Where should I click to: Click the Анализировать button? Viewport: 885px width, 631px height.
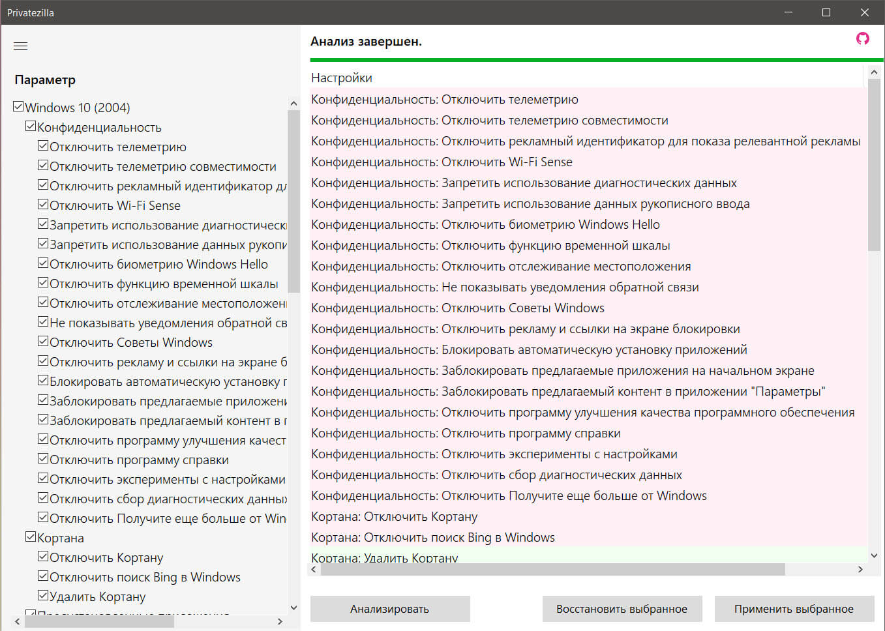click(390, 609)
